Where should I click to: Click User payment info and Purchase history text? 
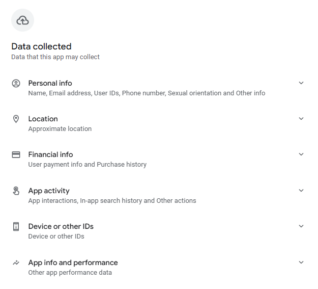point(87,165)
